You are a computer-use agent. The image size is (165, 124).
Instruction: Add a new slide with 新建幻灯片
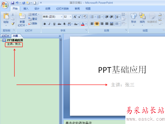tap(22, 20)
